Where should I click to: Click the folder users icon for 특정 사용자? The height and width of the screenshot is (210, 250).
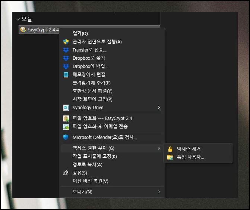point(170,157)
